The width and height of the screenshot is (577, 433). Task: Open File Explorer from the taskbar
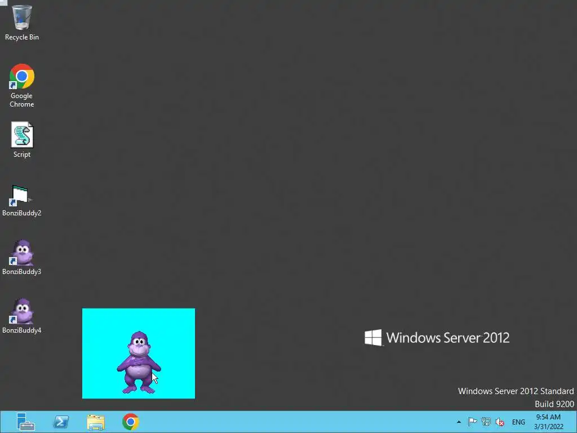(96, 422)
